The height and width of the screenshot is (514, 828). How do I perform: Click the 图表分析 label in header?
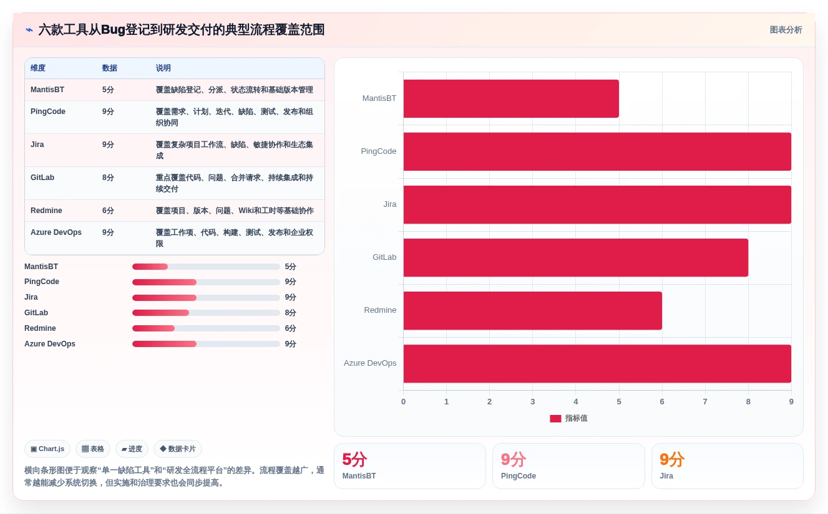(786, 30)
